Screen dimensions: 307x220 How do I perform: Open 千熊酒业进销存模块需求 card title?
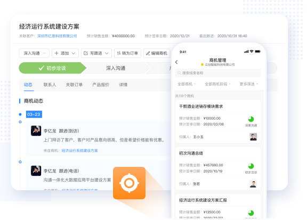201,106
